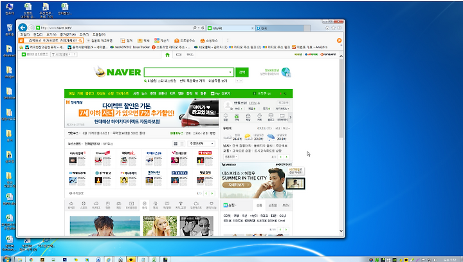463x262 pixels.
Task: Open the Recycle Bin desktop icon
Action: point(10,30)
